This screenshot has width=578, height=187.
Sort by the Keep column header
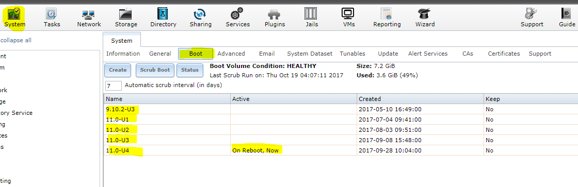[x=531, y=99]
